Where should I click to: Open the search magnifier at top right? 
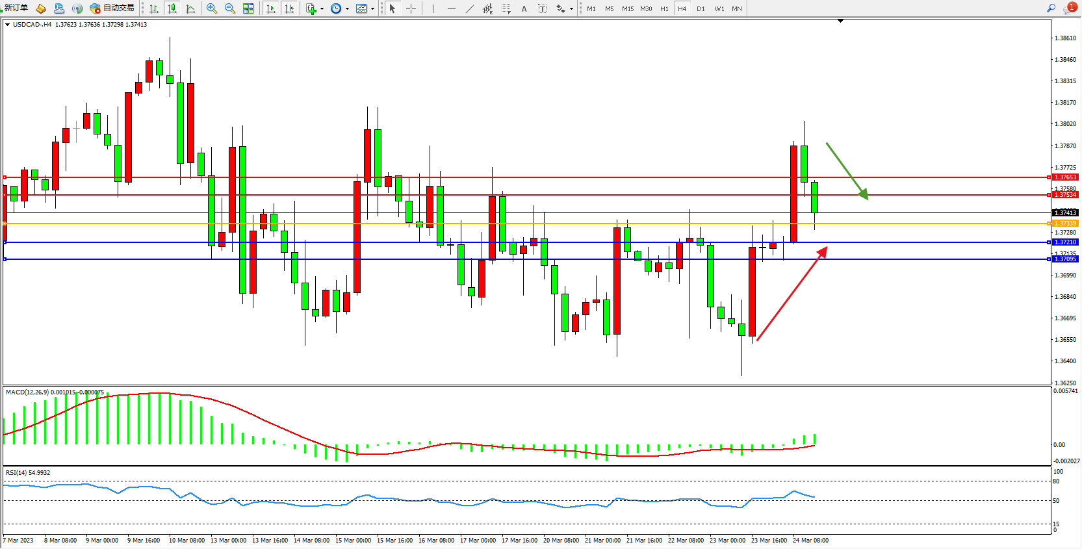(x=1051, y=8)
